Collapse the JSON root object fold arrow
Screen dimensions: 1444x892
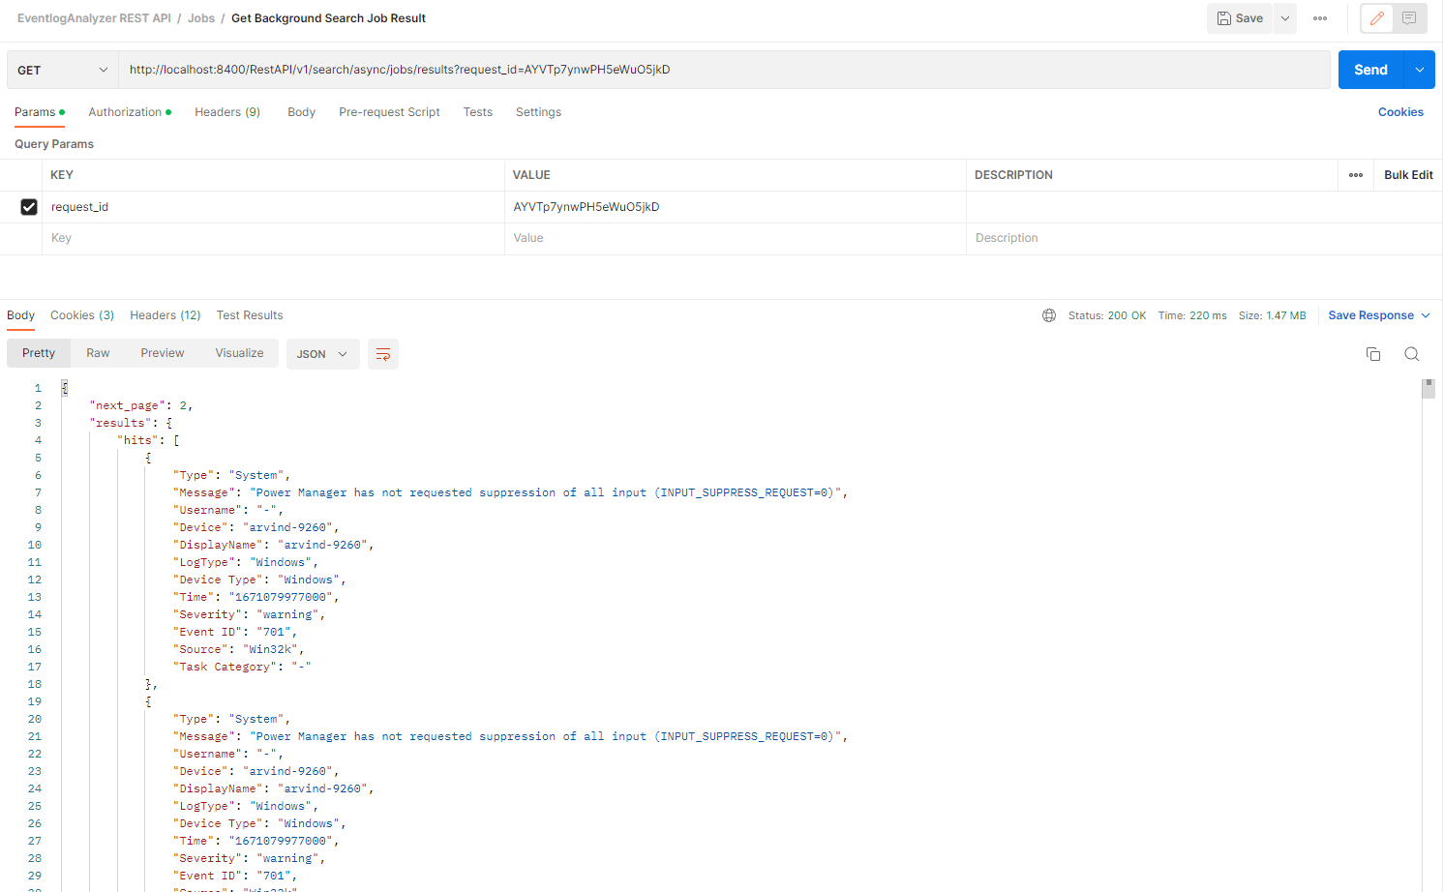(x=64, y=386)
